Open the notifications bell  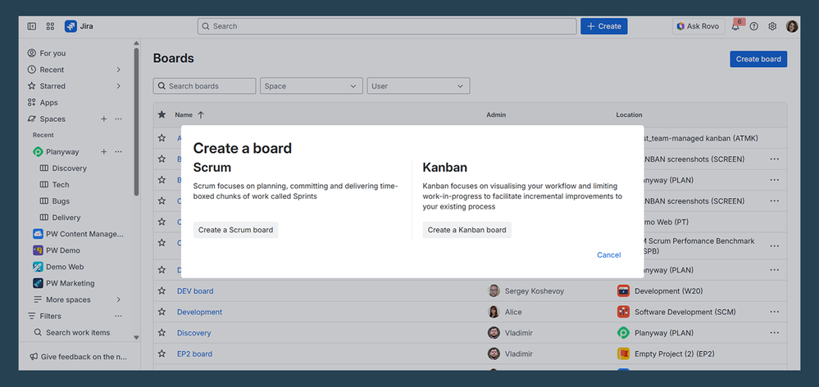tap(735, 26)
